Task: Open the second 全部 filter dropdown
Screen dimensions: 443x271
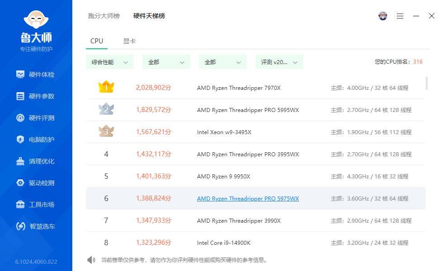Action: point(222,62)
